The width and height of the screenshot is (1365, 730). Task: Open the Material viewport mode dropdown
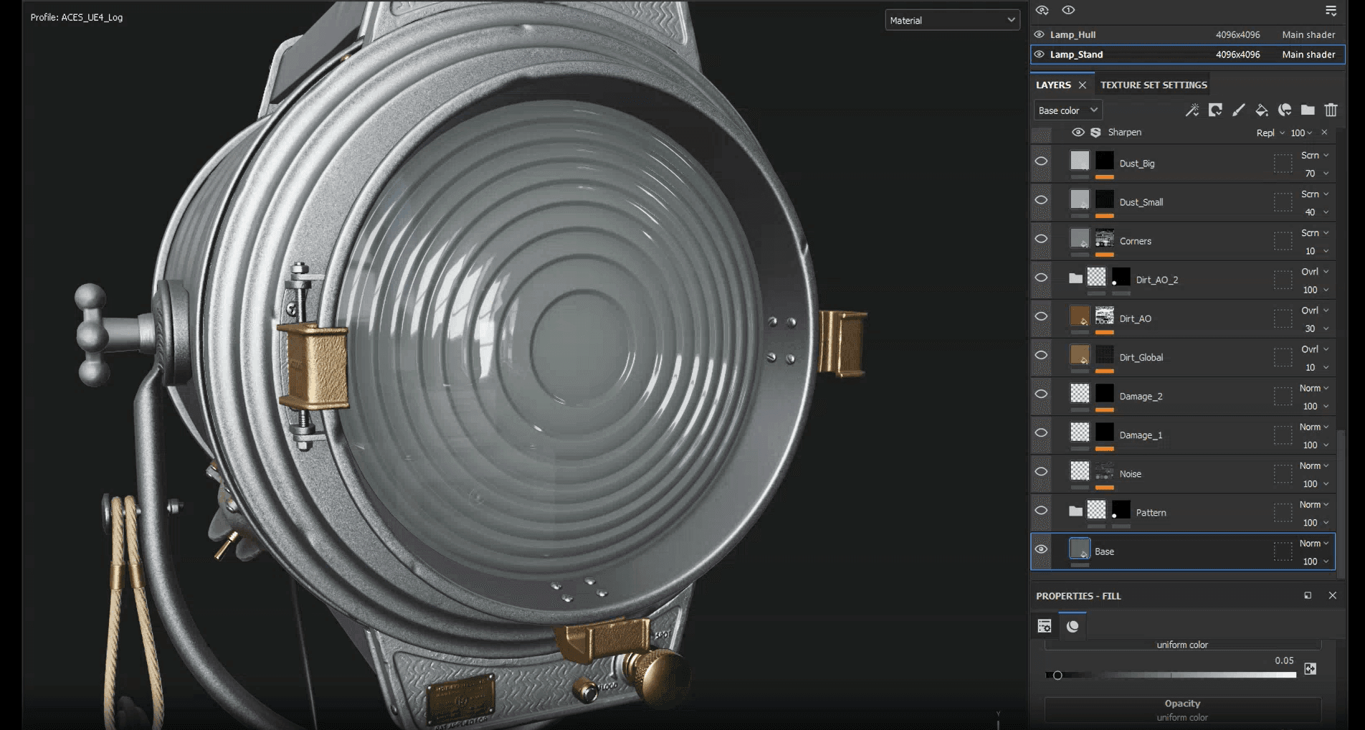[x=951, y=20]
